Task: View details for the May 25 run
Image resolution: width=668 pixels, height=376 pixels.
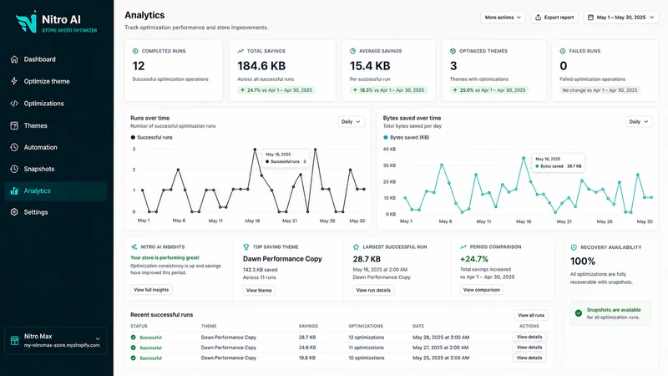Action: click(x=529, y=358)
